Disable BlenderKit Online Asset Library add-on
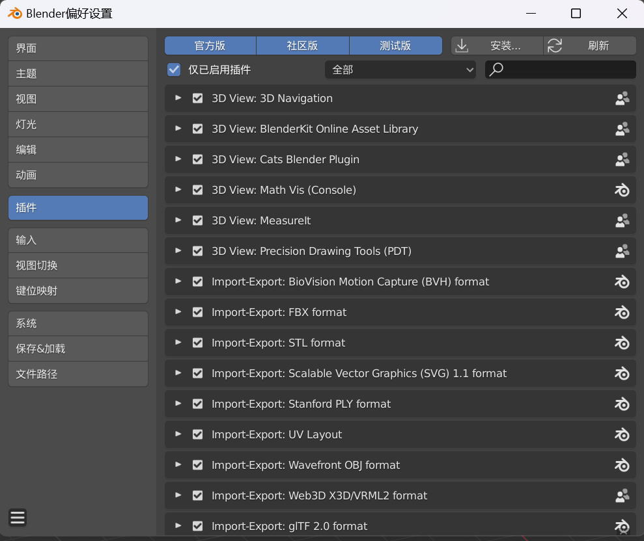 tap(197, 129)
